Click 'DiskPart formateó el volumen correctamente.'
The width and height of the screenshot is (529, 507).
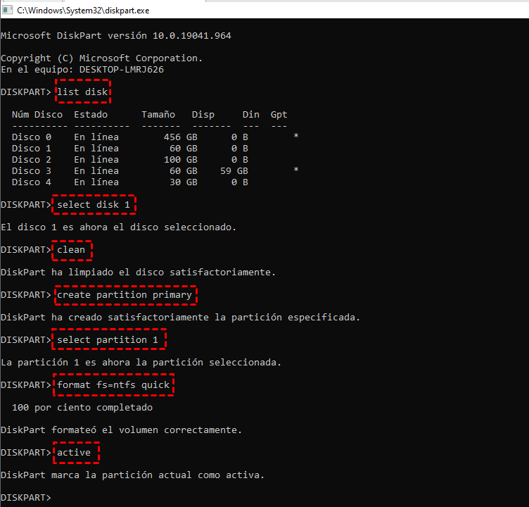point(122,430)
